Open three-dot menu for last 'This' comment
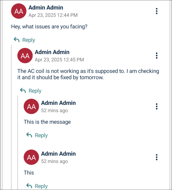The width and height of the screenshot is (172, 190). 157,157
